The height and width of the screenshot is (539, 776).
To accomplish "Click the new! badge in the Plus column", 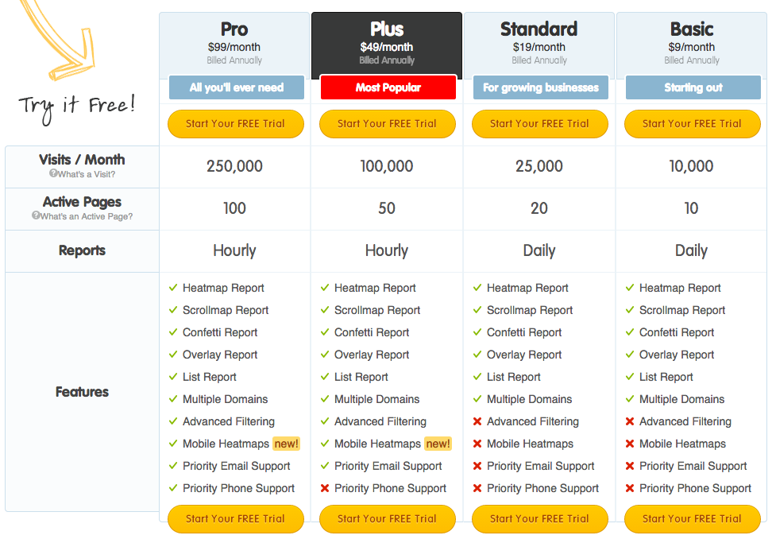I will [438, 444].
